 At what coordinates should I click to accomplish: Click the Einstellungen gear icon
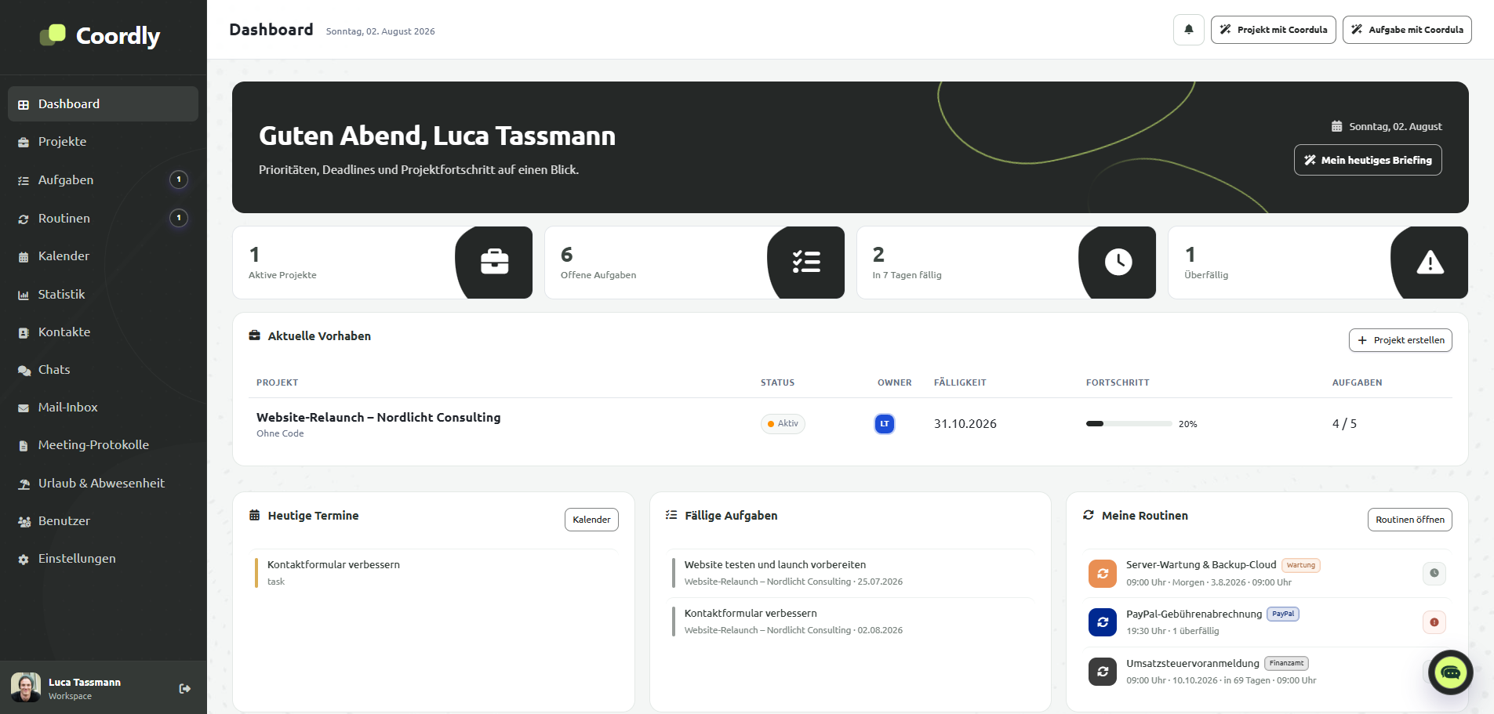pyautogui.click(x=24, y=560)
